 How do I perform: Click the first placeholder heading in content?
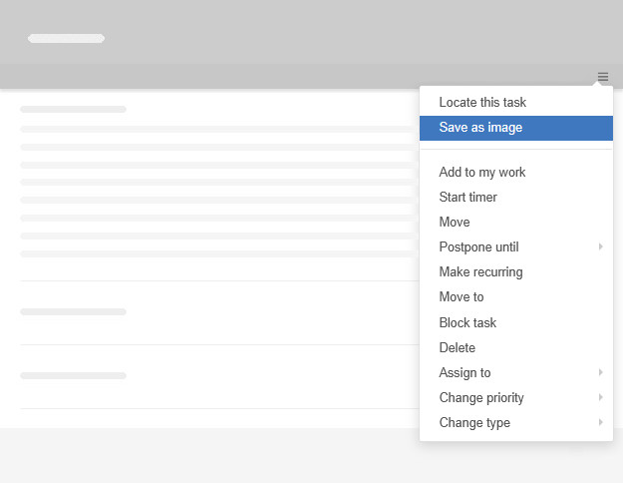(x=73, y=109)
